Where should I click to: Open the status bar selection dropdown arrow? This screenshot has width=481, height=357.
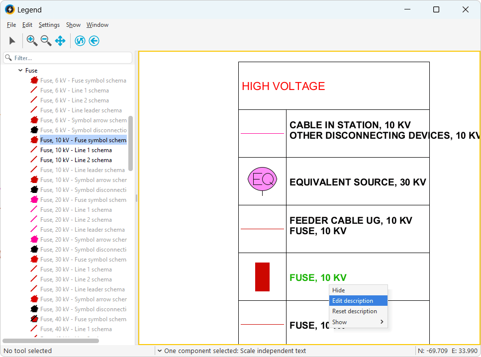(159, 351)
